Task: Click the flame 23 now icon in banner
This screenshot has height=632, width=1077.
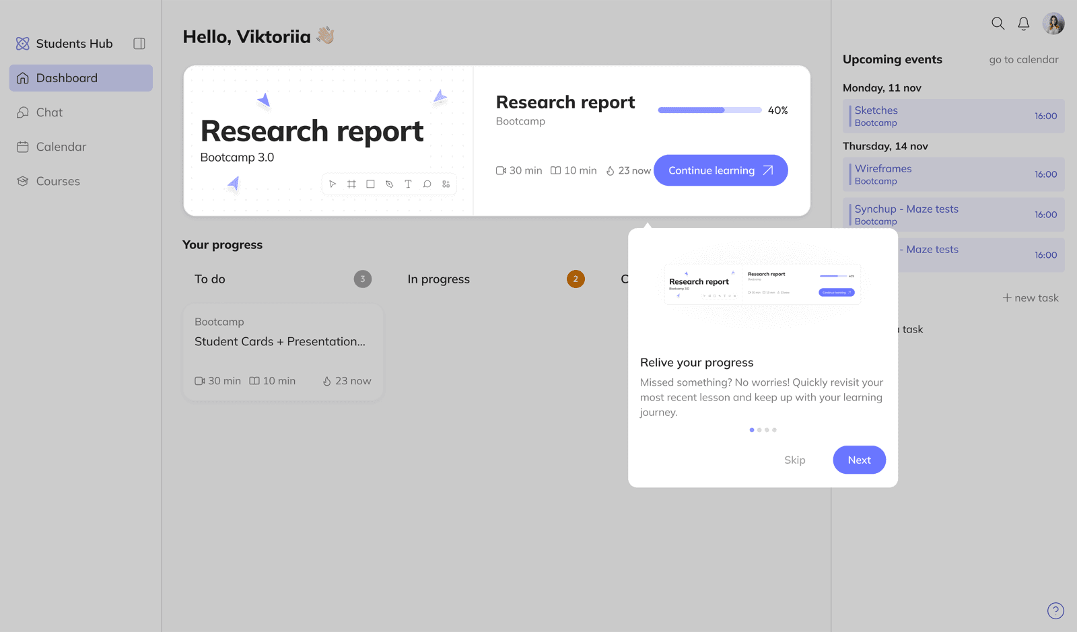Action: pos(611,171)
